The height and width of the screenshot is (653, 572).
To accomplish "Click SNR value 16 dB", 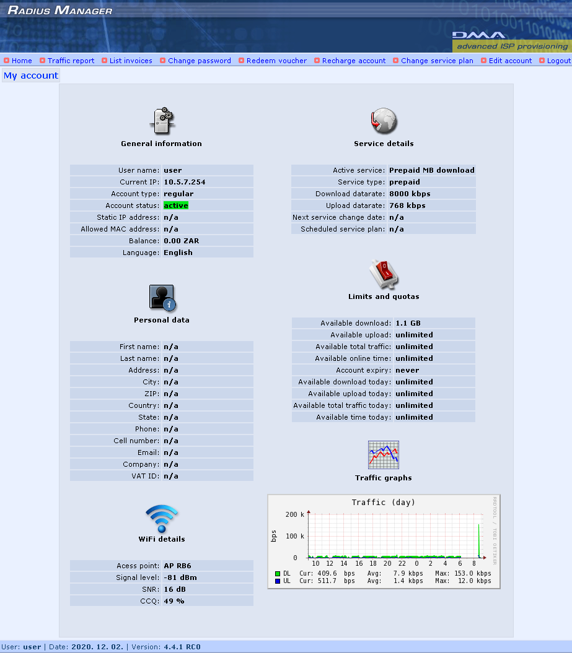I will (x=175, y=589).
